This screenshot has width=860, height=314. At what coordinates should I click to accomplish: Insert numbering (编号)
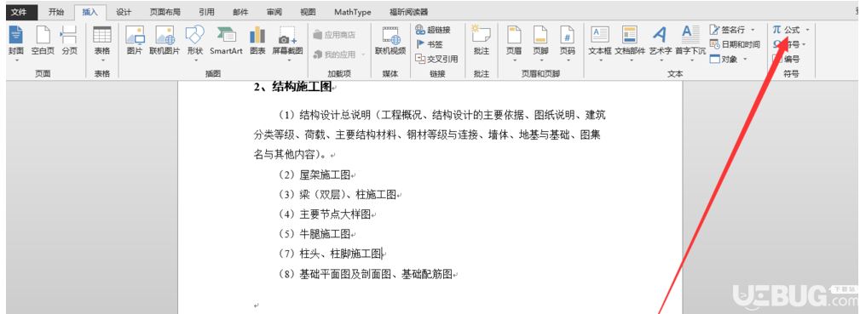click(x=786, y=60)
